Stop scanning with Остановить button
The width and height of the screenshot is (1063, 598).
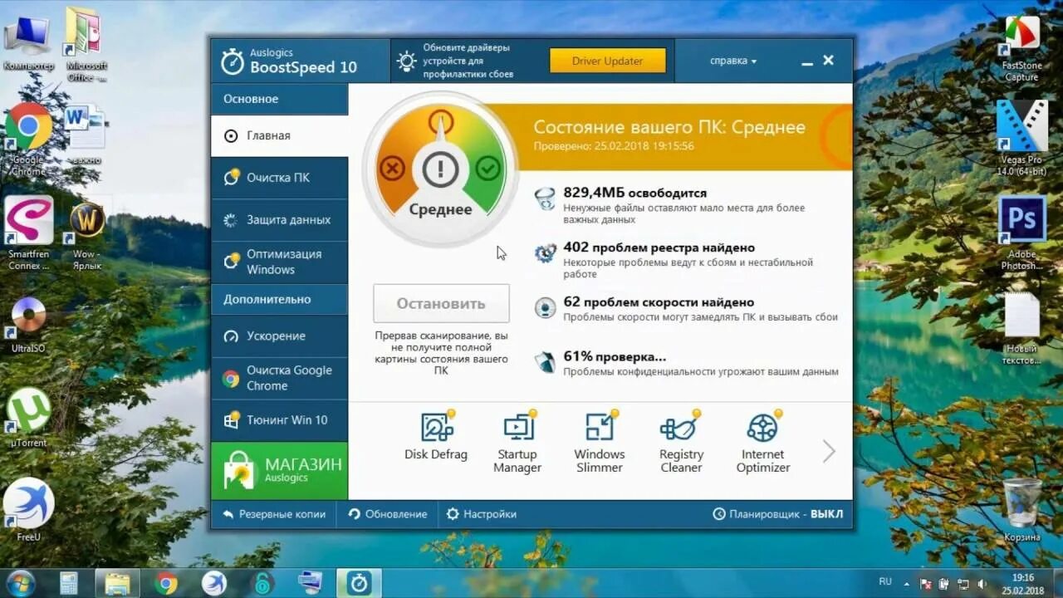coord(441,303)
